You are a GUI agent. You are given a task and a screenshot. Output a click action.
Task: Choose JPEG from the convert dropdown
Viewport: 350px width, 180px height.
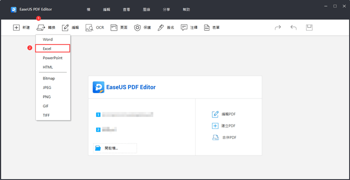point(53,87)
